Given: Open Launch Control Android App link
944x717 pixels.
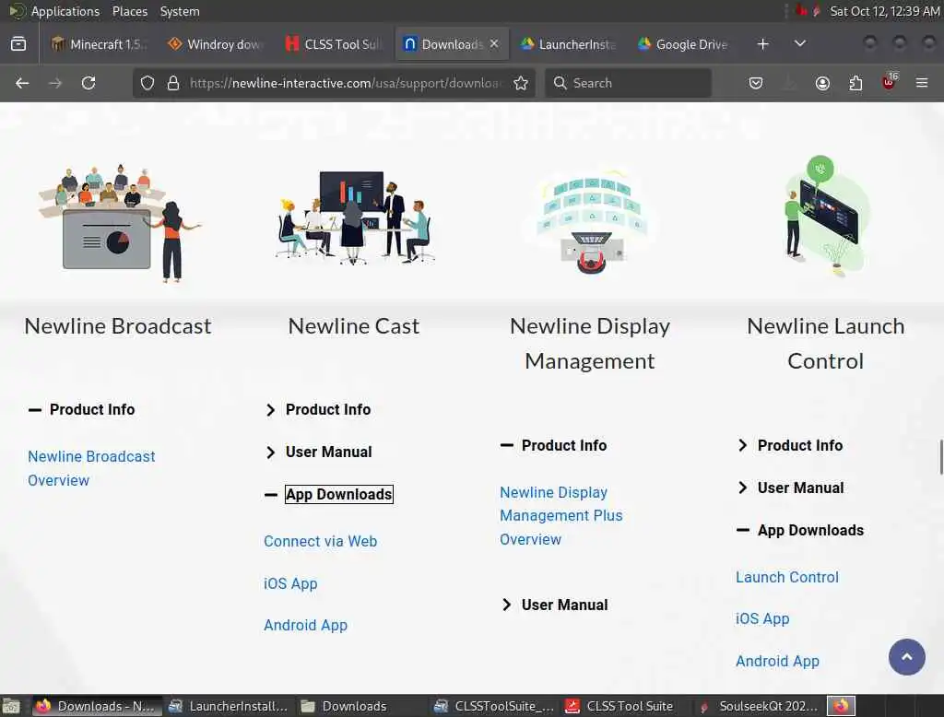Looking at the screenshot, I should [x=777, y=661].
